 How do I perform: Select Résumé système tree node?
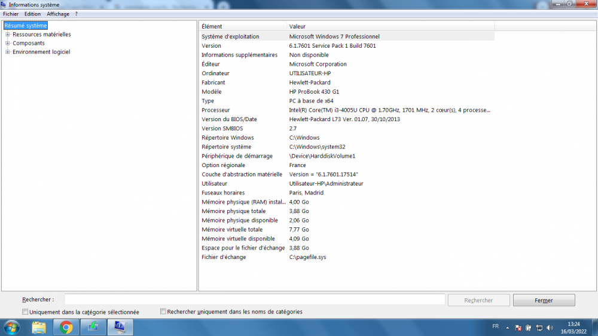[x=26, y=26]
